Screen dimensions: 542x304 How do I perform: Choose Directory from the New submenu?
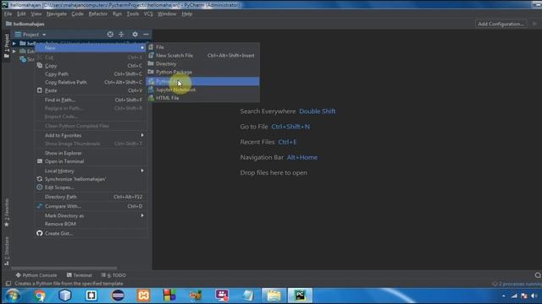[203, 64]
